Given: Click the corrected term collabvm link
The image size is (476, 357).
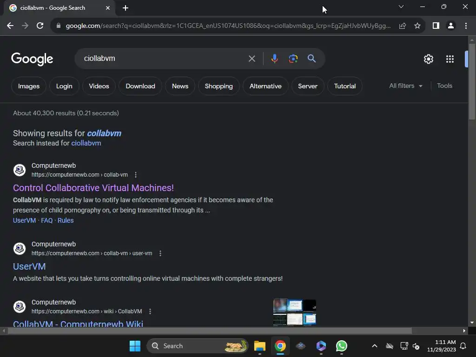Looking at the screenshot, I should point(104,133).
